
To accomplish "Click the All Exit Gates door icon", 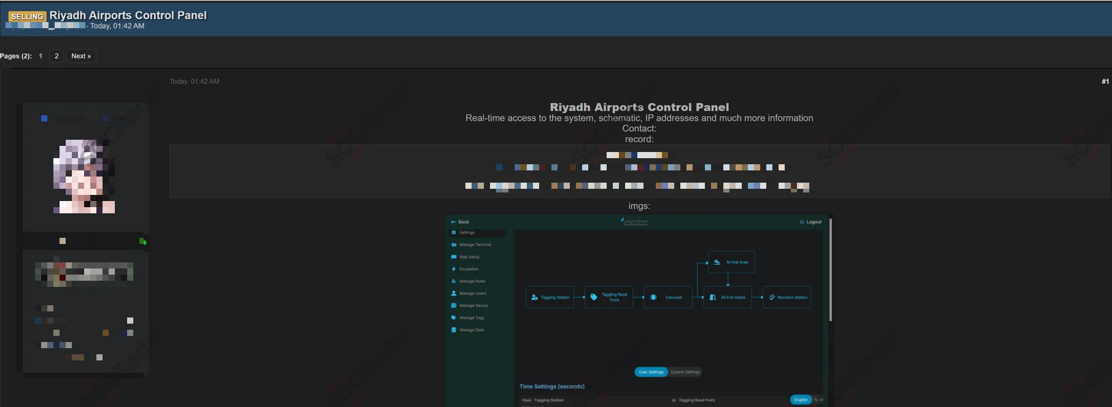I will click(712, 297).
